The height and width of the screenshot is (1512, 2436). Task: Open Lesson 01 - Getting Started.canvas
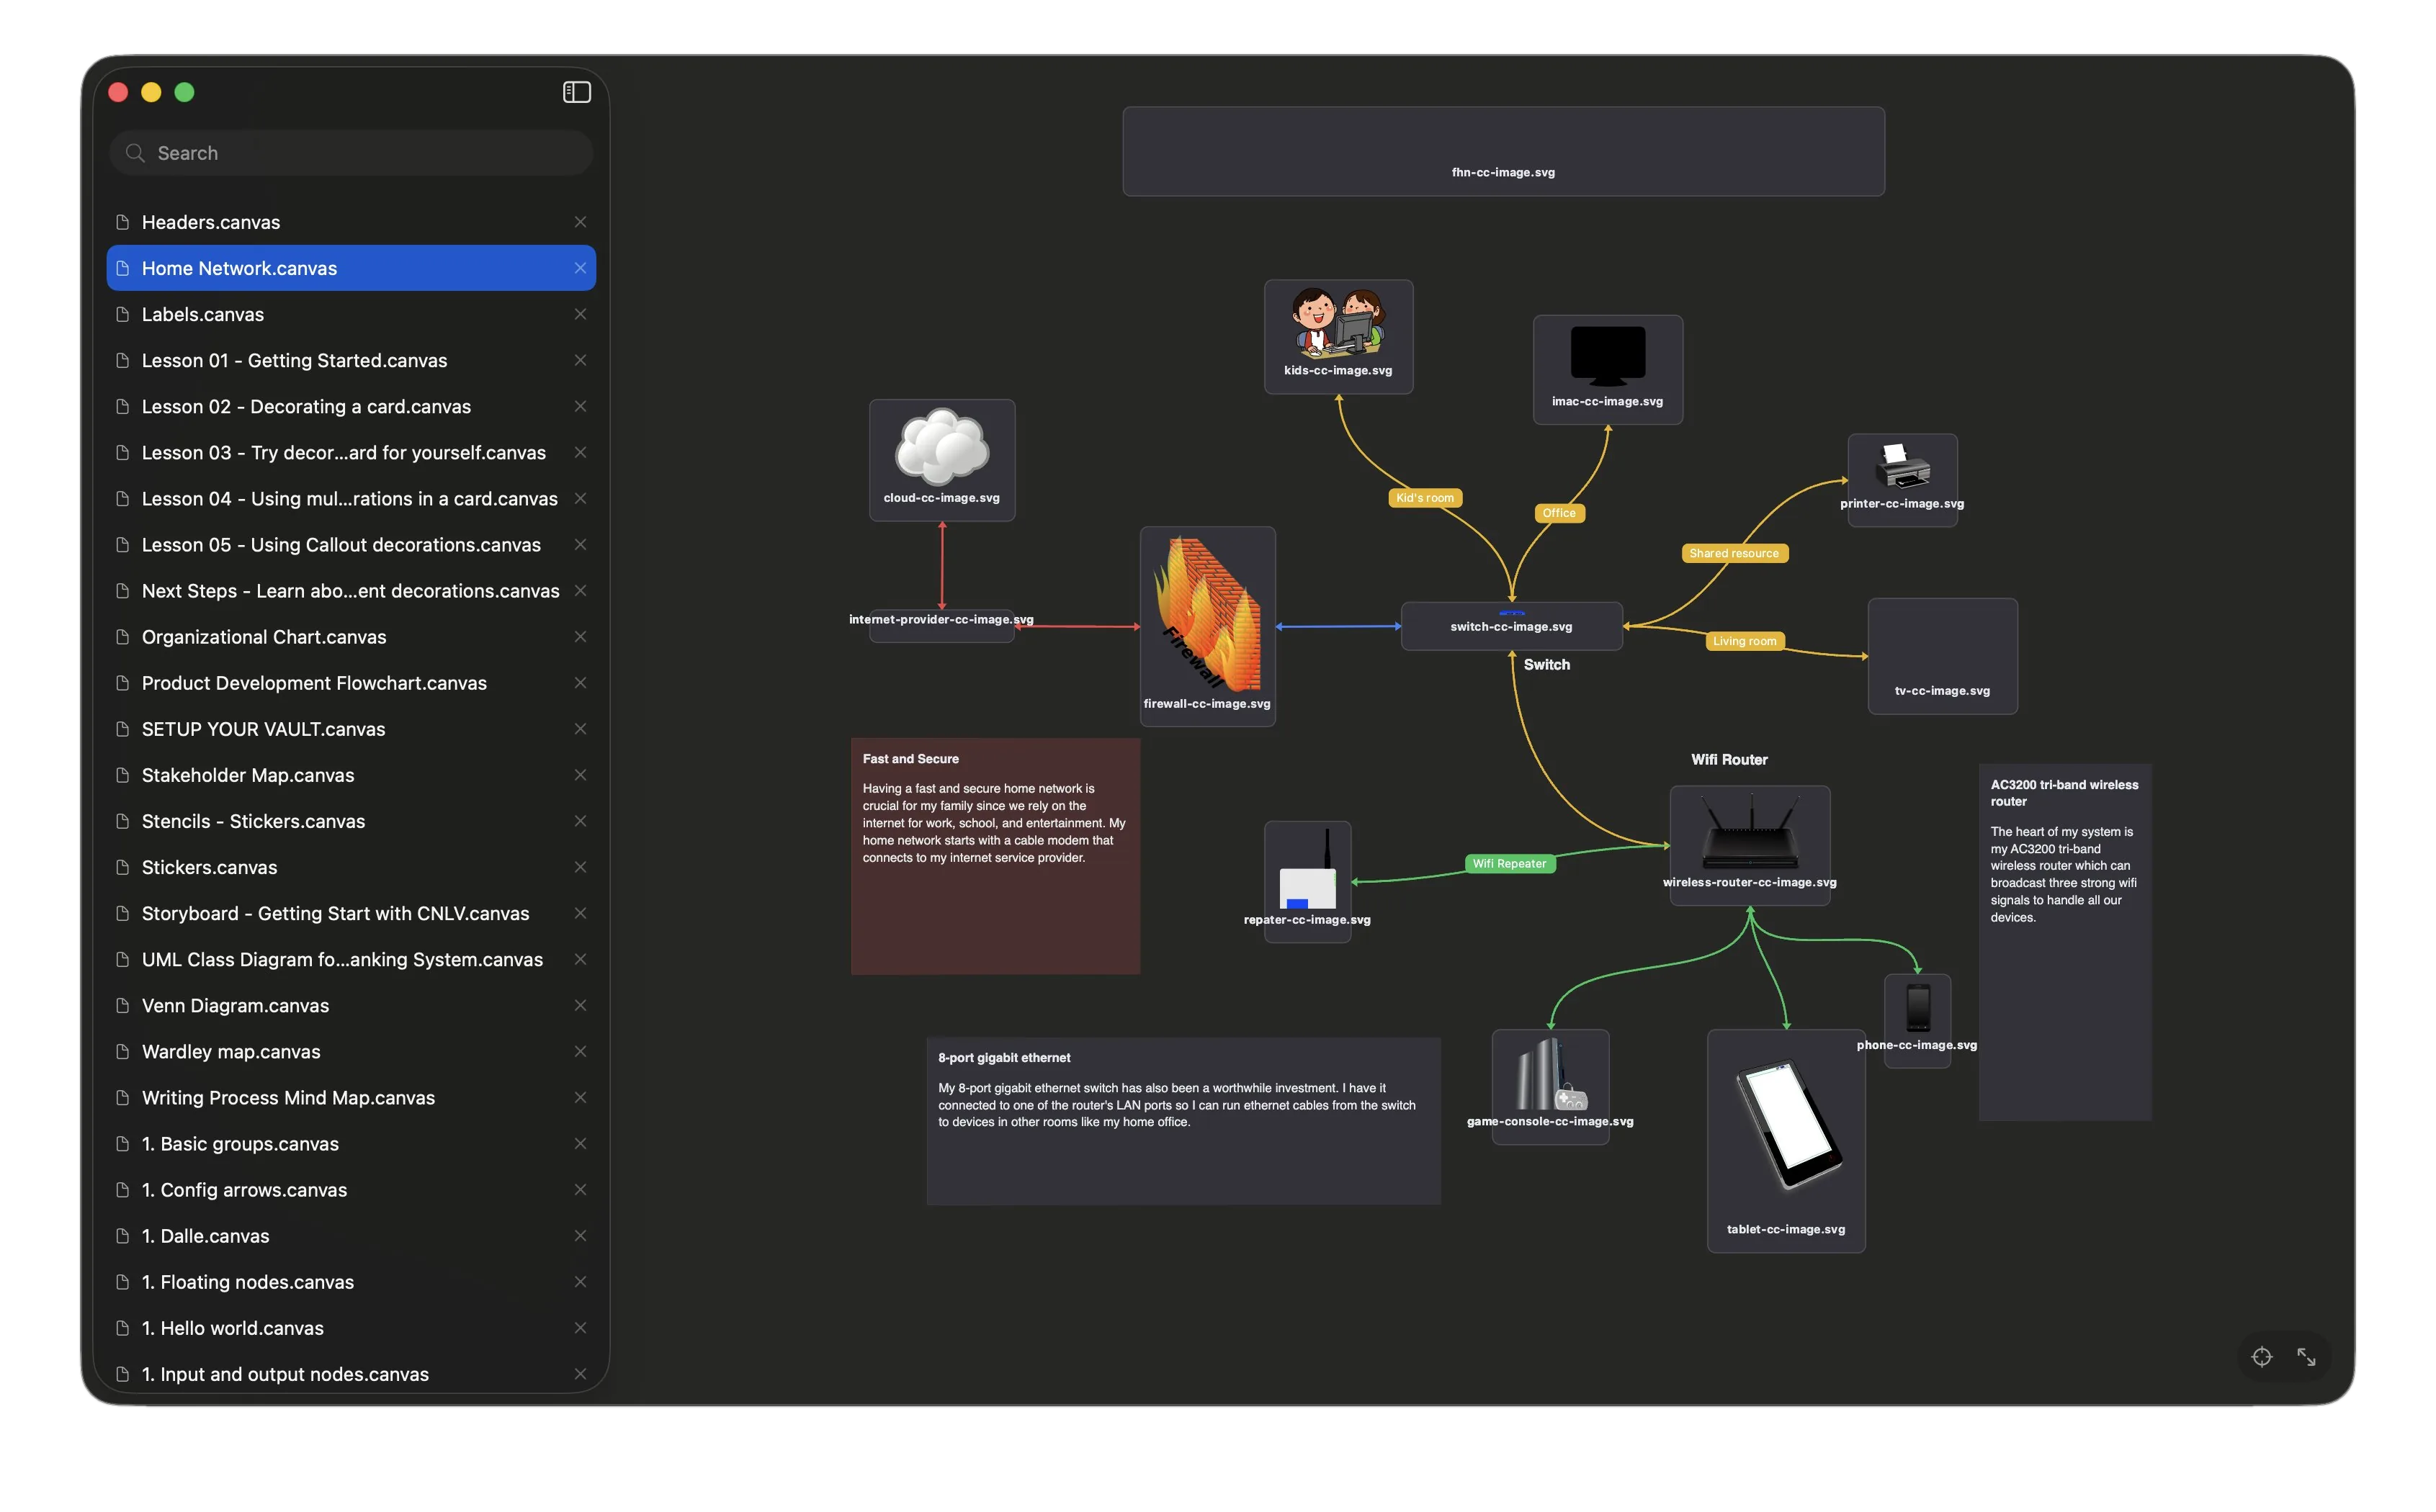(x=351, y=360)
